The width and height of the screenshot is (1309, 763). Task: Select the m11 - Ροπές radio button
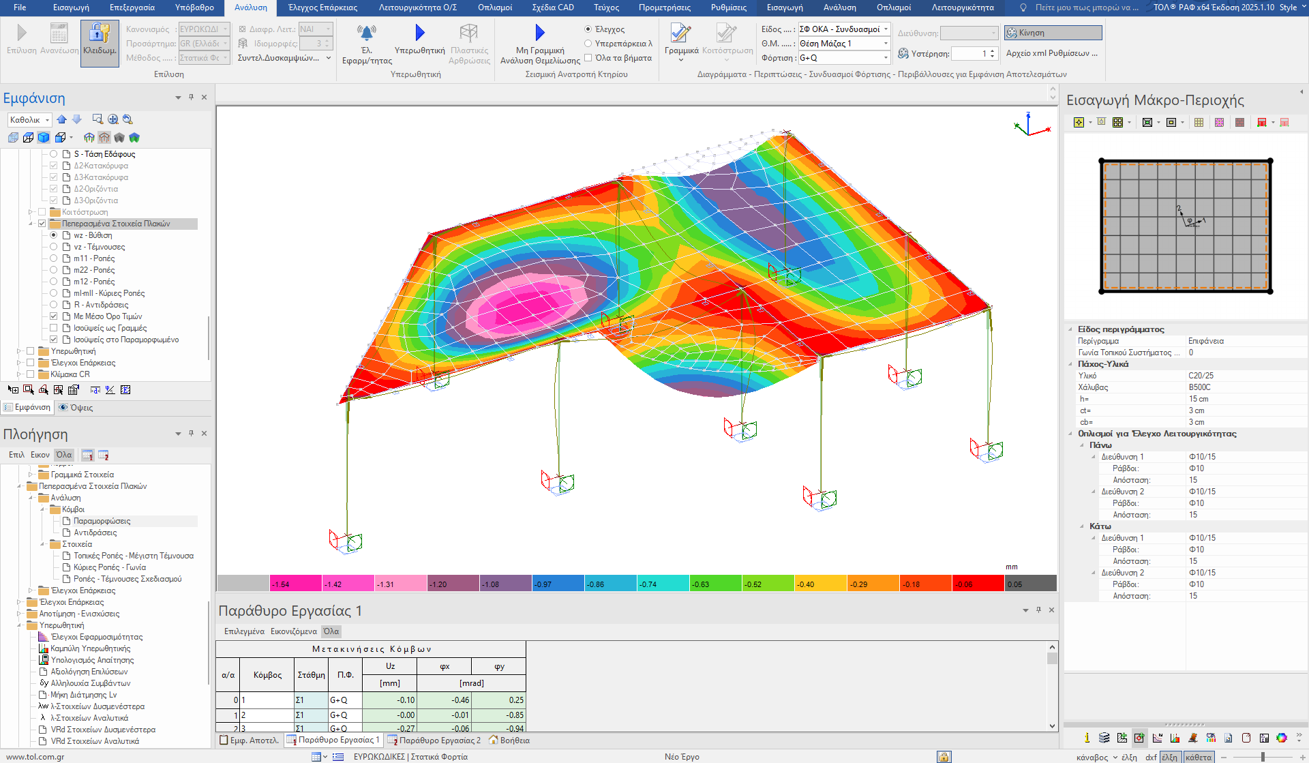pos(54,258)
